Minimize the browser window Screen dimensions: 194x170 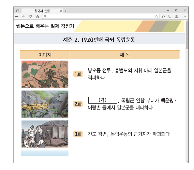[x=168, y=11]
